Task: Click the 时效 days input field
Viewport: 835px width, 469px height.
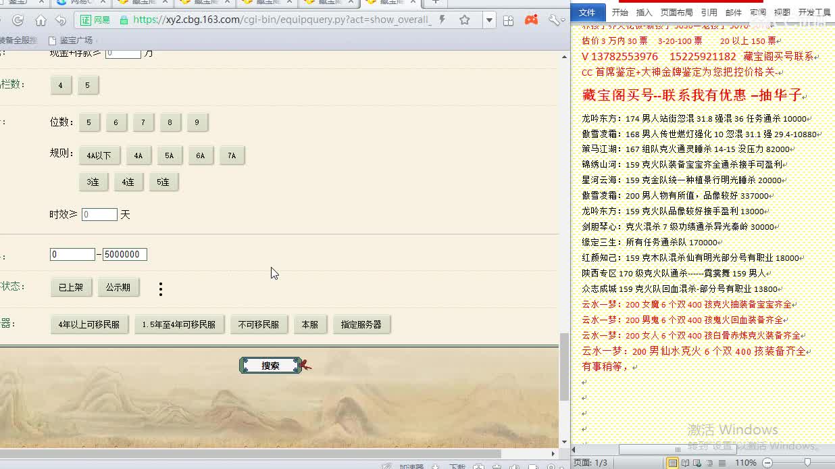Action: pos(99,214)
